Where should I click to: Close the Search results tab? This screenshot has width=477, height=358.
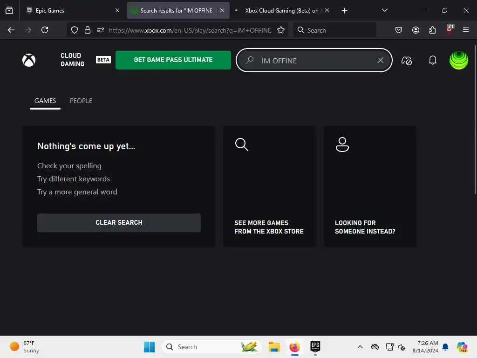(222, 10)
